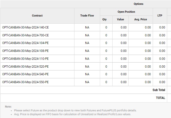
Task: Click the Trade Flow column header
Action: click(87, 16)
